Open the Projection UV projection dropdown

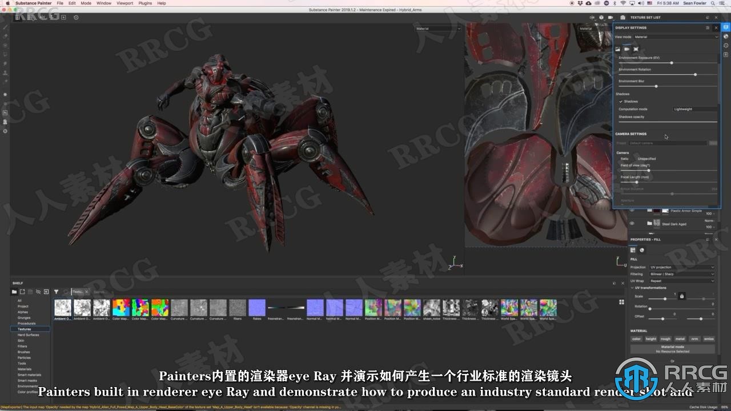[681, 267]
